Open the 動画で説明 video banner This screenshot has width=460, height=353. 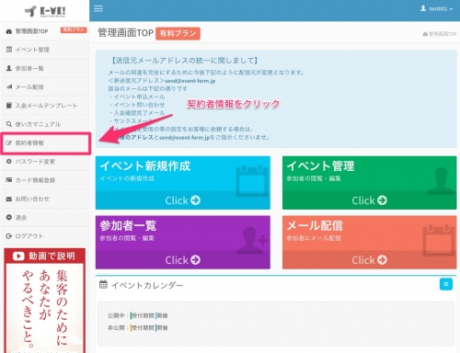(45, 301)
